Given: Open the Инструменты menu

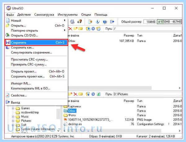Looking at the screenshot, I should 68,15.
